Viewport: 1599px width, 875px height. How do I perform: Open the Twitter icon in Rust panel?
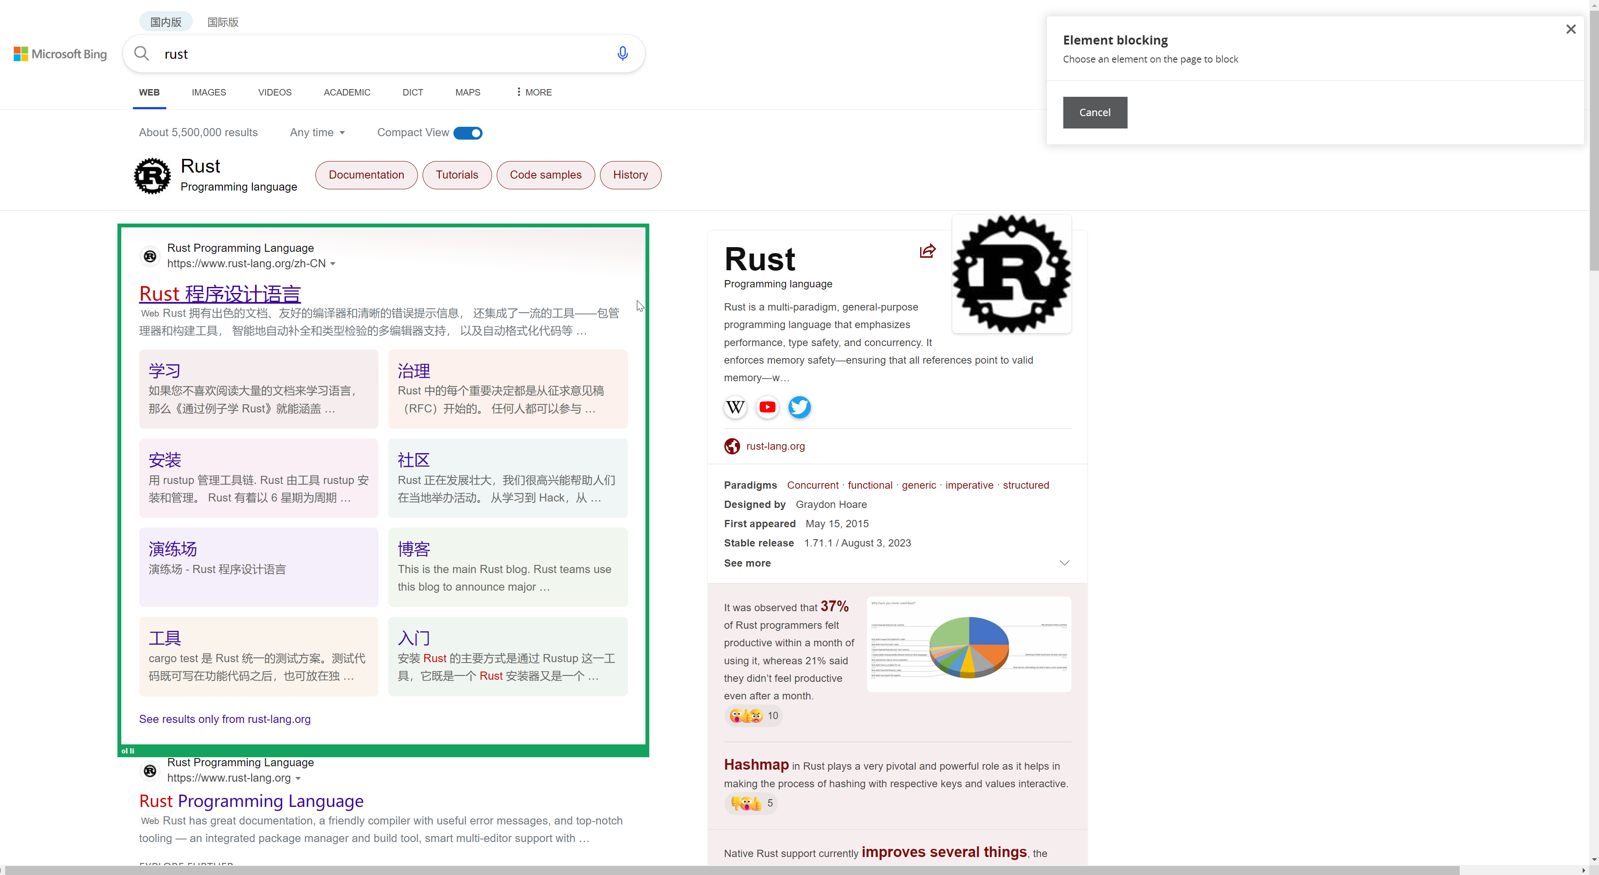tap(800, 407)
